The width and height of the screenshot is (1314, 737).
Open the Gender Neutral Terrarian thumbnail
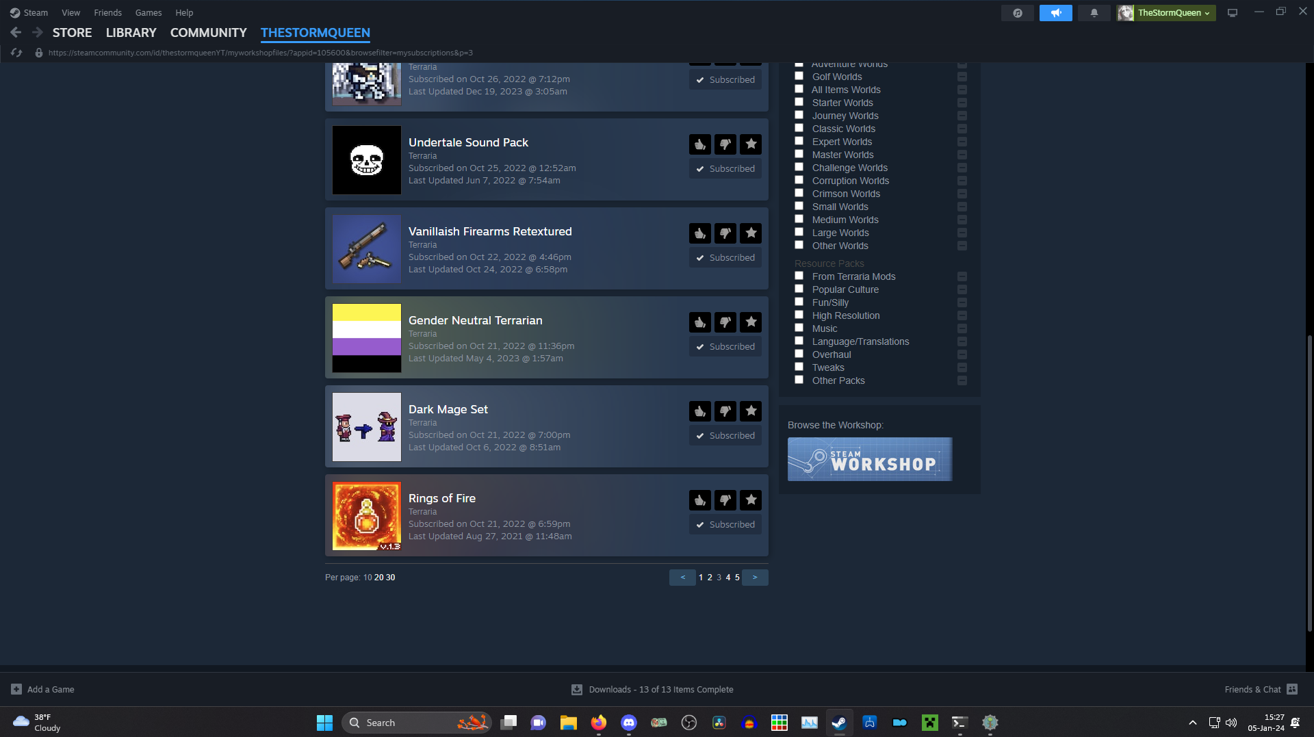click(367, 338)
